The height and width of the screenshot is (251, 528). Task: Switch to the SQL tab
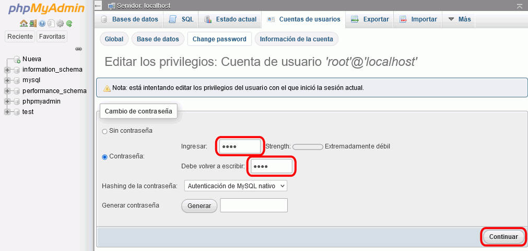[x=181, y=19]
